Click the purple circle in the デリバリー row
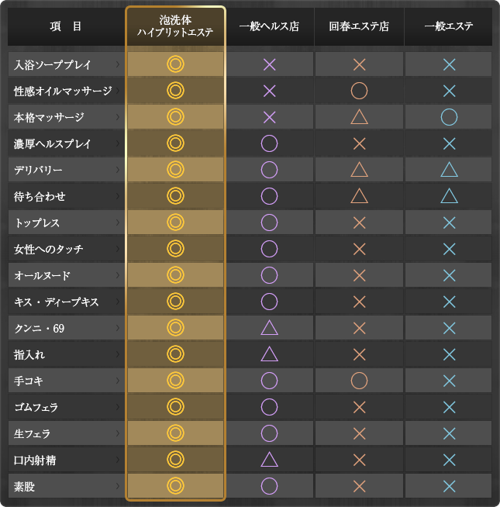The width and height of the screenshot is (500, 507). (270, 170)
